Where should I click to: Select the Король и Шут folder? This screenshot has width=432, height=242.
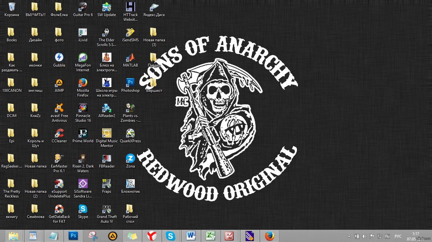[35, 138]
